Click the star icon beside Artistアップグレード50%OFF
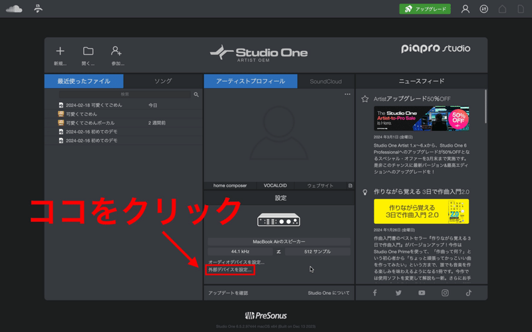The width and height of the screenshot is (532, 332). (x=364, y=99)
